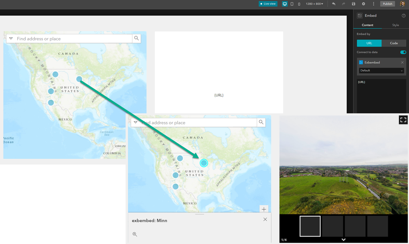Choose embed by URL
The height and width of the screenshot is (244, 409).
click(369, 43)
